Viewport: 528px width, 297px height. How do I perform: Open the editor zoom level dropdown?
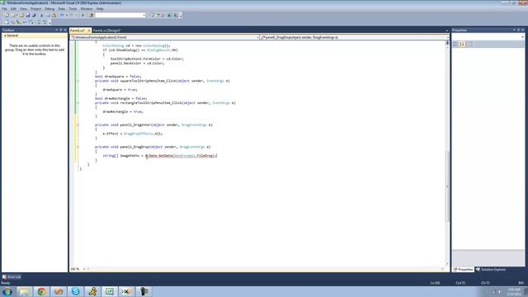click(84, 269)
